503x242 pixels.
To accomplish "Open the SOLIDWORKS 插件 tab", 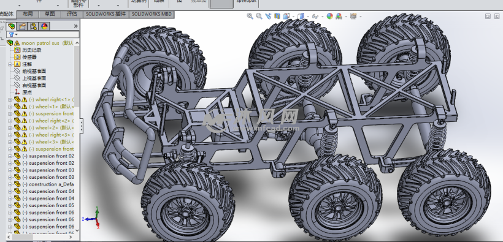I will [106, 14].
